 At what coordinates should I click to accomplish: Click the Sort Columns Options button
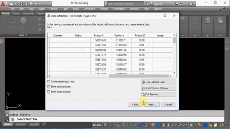(x=158, y=88)
